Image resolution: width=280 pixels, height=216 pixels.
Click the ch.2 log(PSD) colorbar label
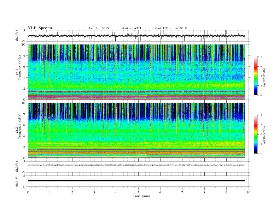[264, 136]
